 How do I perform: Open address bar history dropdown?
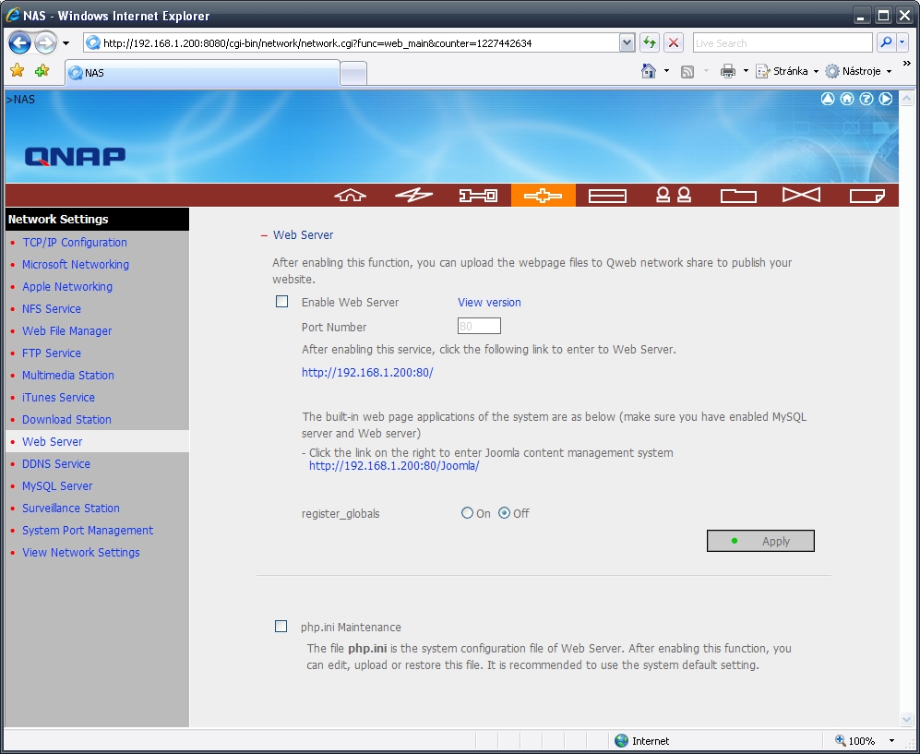click(x=627, y=42)
